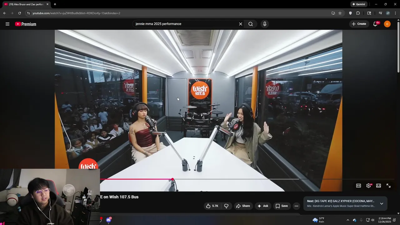This screenshot has width=400, height=225.
Task: Open the Ask AI button
Action: tap(262, 206)
